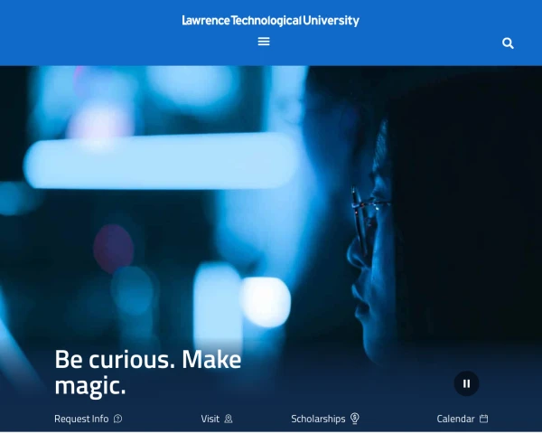Click the dark area right of the face
Image resolution: width=542 pixels, height=434 pixels.
point(467,208)
